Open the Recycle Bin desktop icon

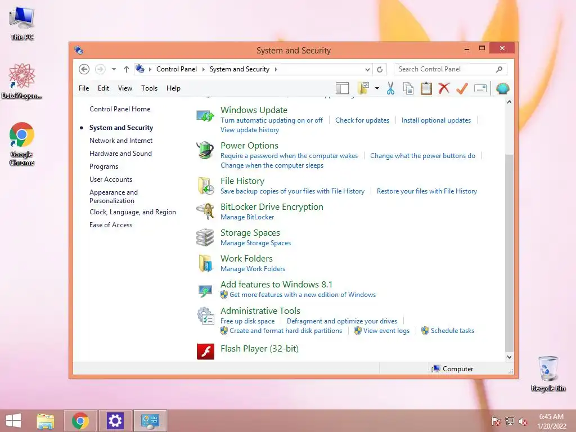pos(548,373)
